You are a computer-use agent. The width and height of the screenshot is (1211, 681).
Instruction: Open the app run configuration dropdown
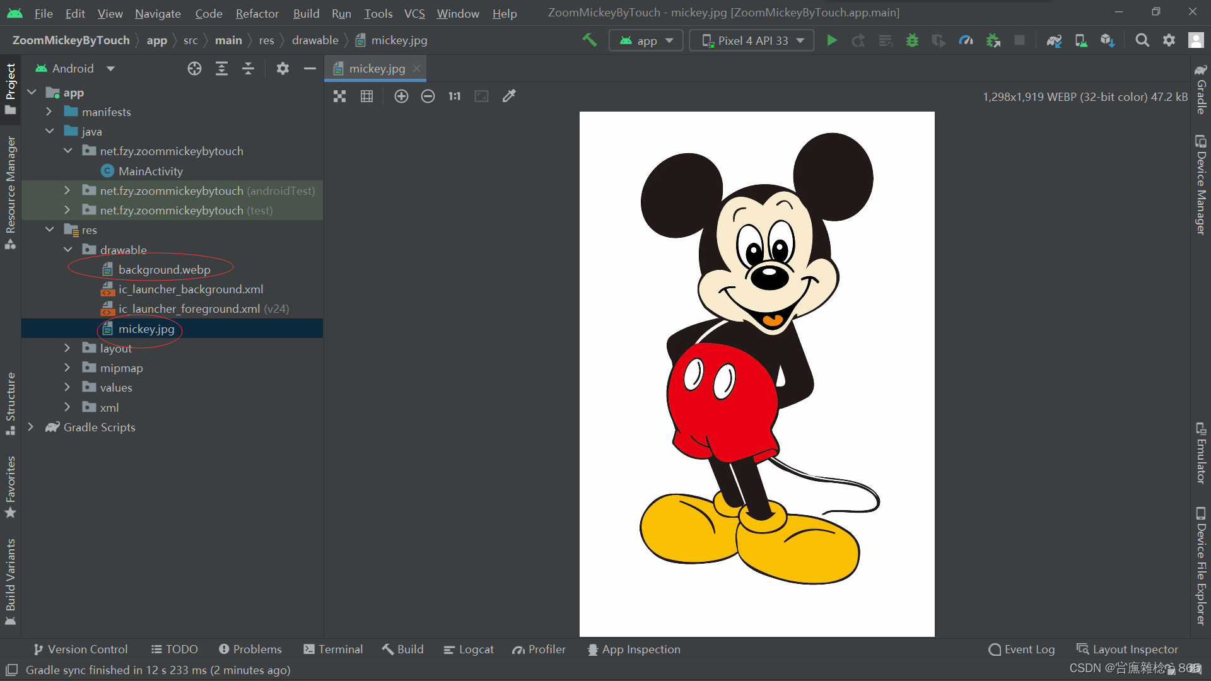[x=646, y=40]
